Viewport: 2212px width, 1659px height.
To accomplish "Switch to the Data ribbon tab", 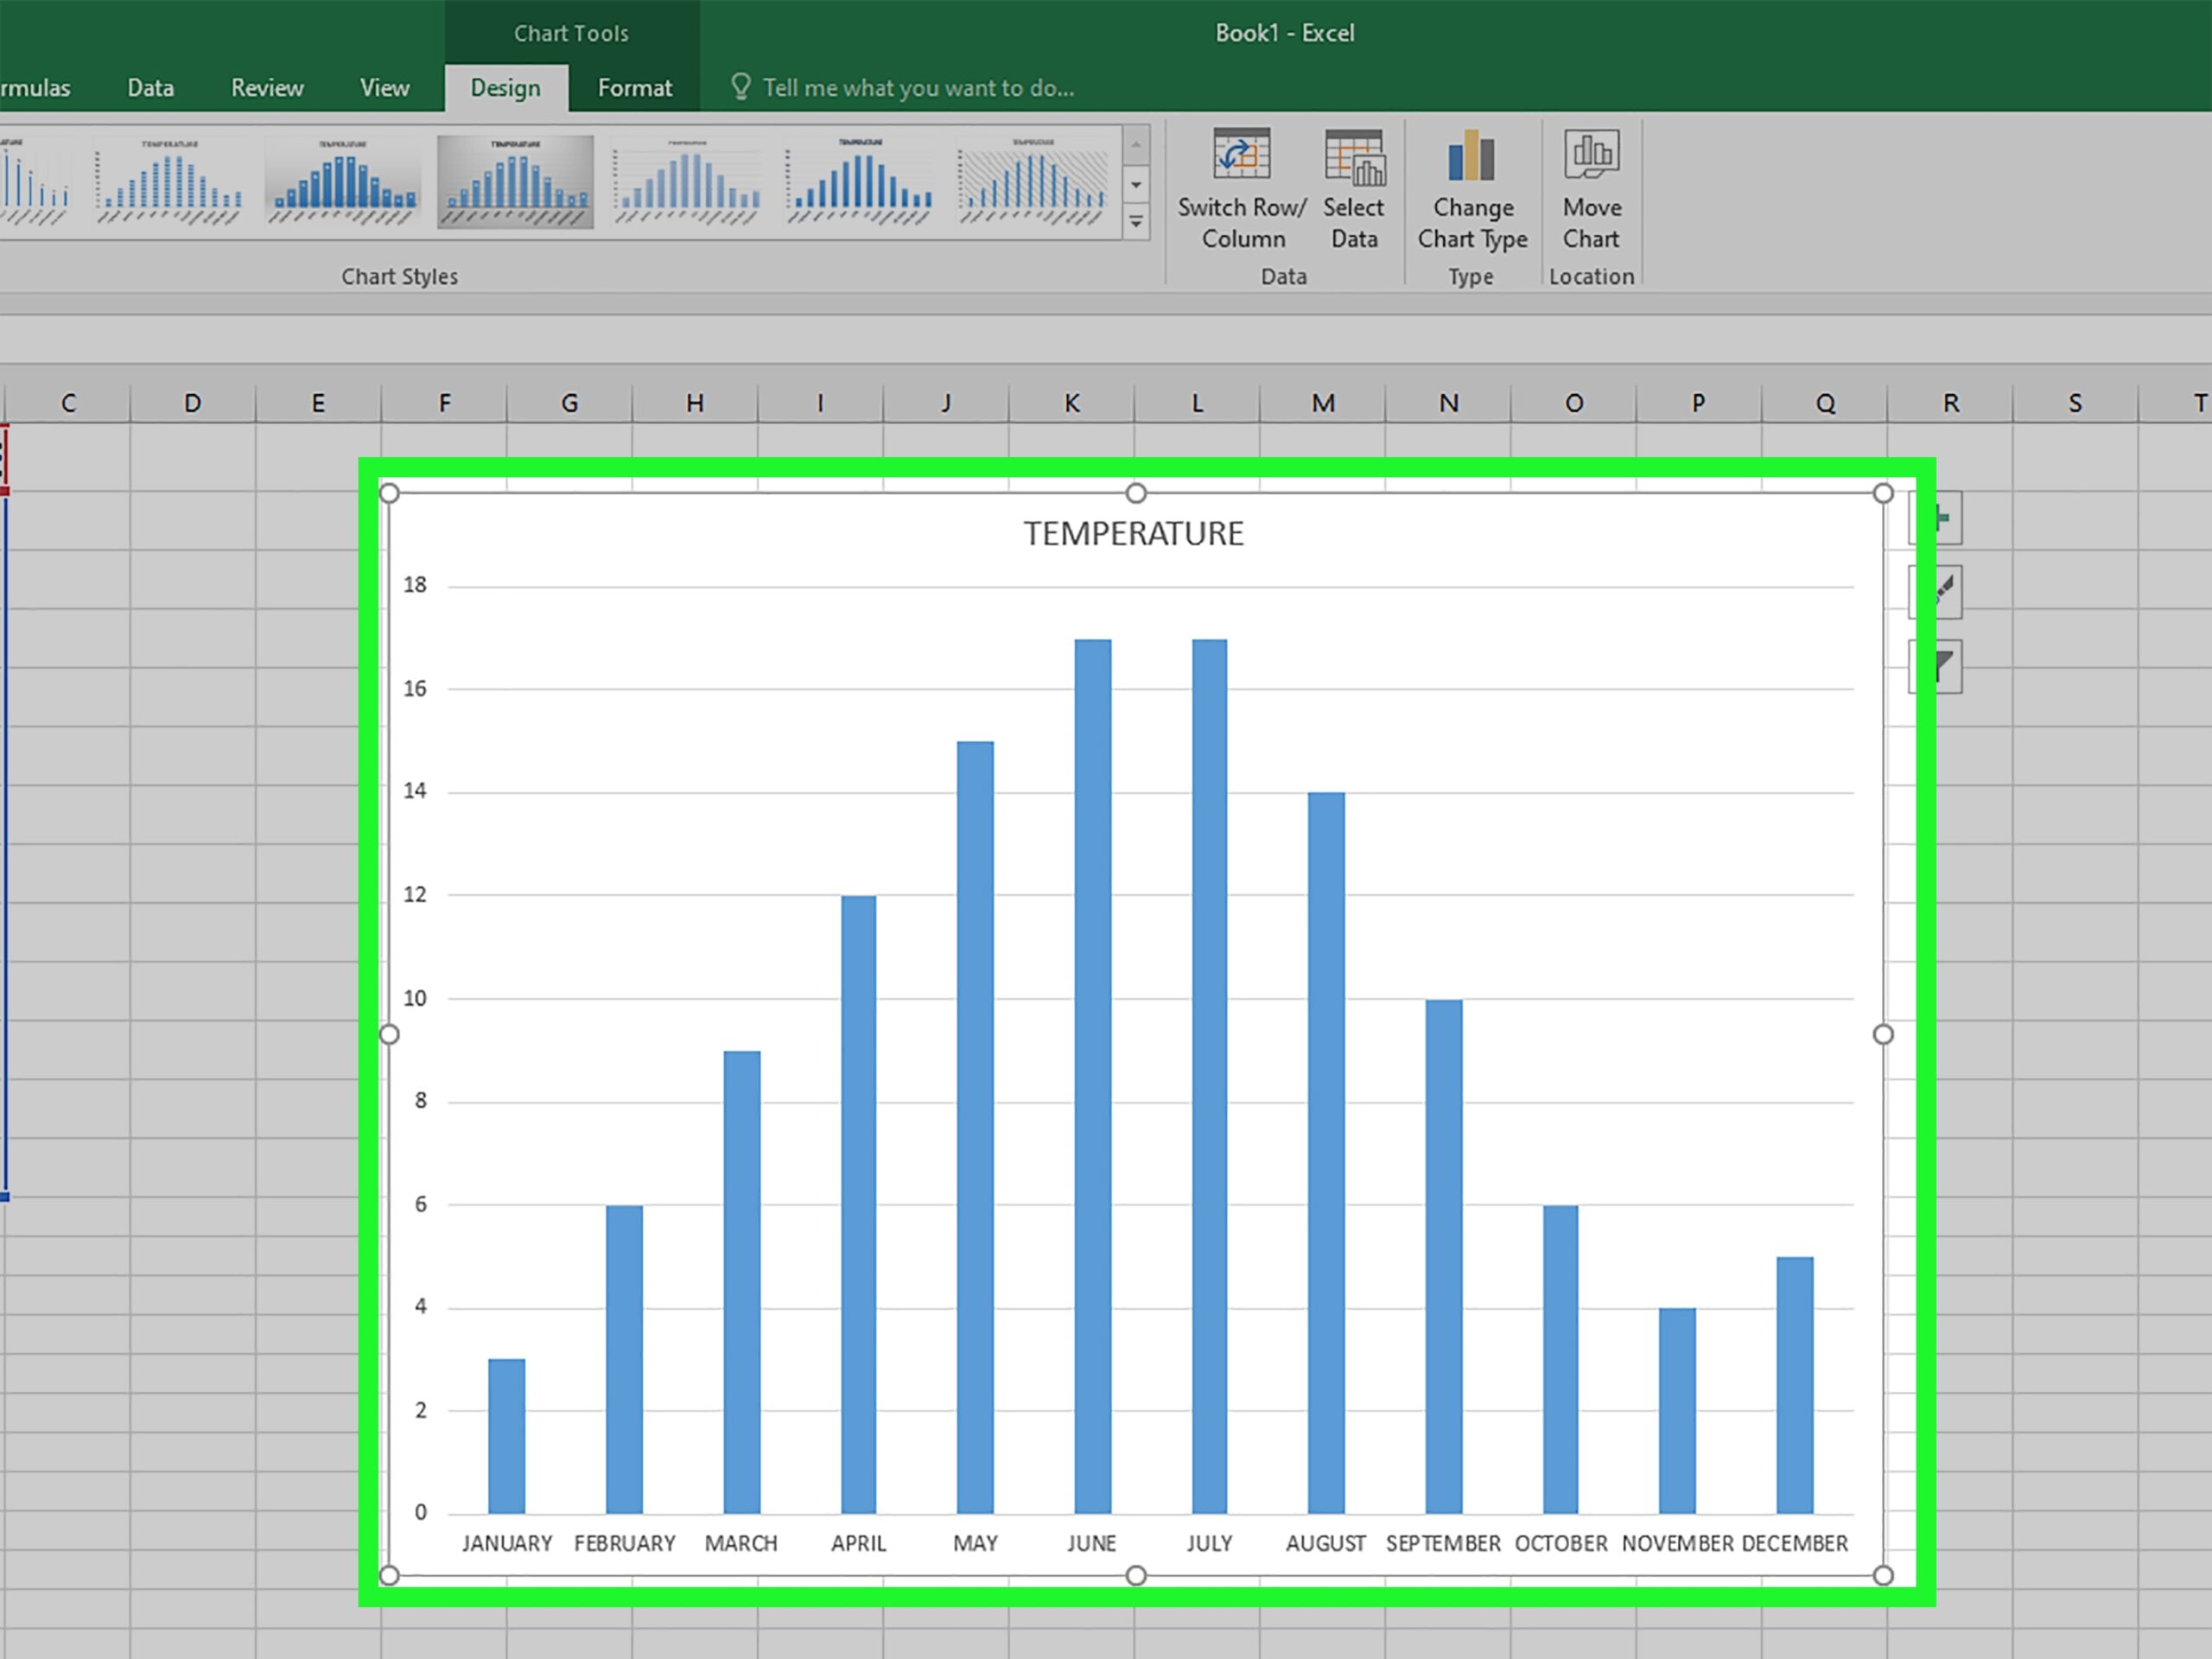I will pyautogui.click(x=150, y=87).
